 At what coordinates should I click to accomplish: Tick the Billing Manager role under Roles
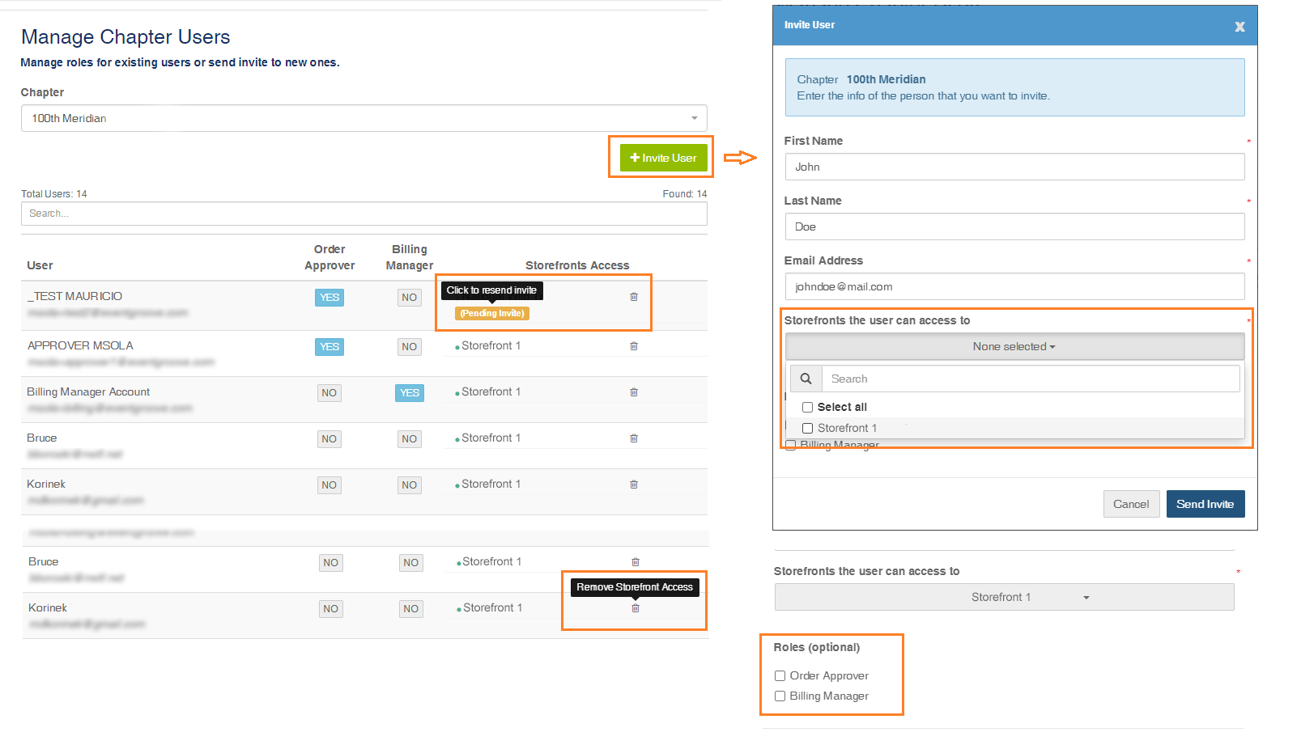(780, 696)
